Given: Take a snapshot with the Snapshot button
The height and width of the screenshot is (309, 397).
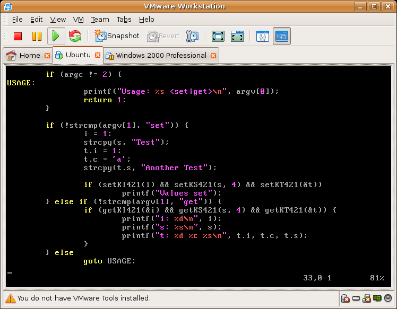Looking at the screenshot, I should click(x=117, y=36).
